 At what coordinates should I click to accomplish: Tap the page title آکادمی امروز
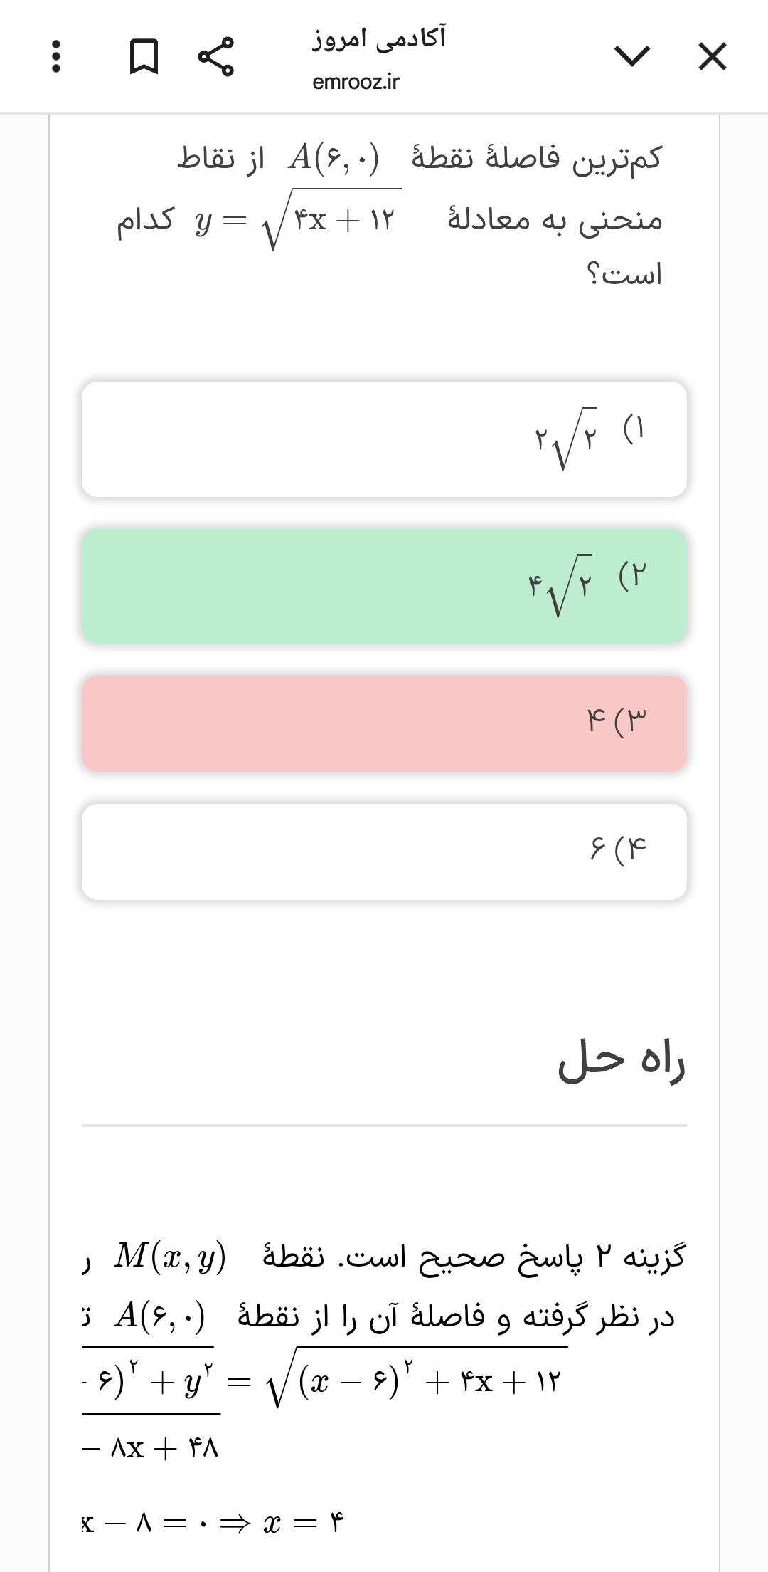coord(379,37)
